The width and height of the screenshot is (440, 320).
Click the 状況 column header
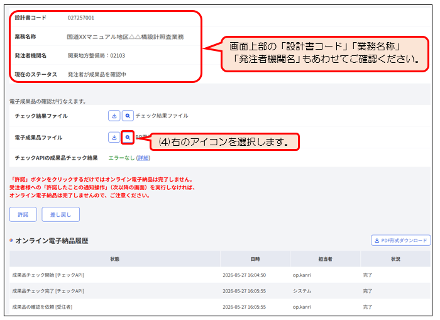point(395,259)
